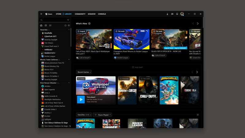Toggle the ready-to-play icon in sidebar

69,25
